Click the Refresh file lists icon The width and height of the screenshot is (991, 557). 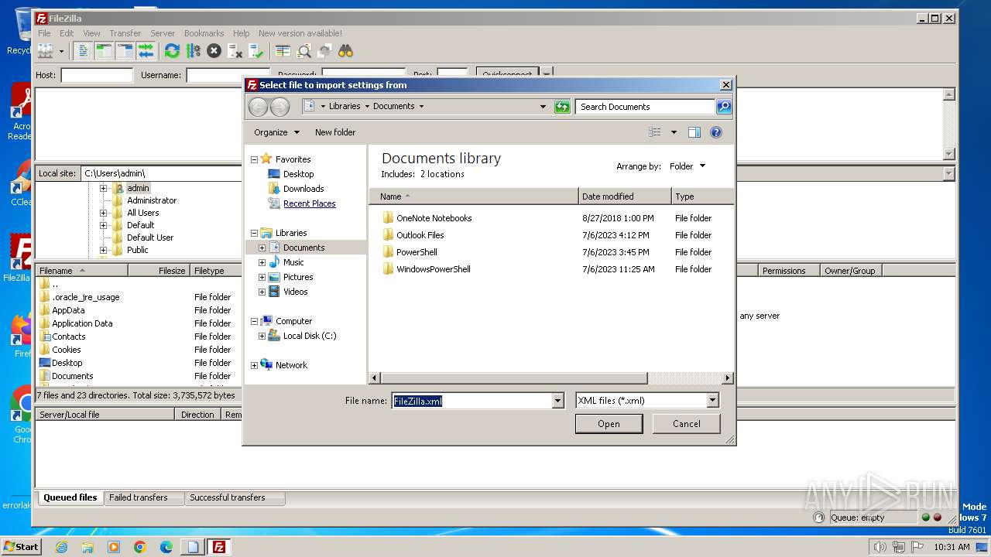point(172,51)
